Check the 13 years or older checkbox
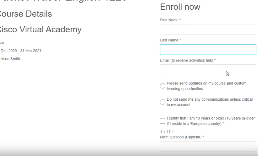The width and height of the screenshot is (258, 156). tap(163, 121)
